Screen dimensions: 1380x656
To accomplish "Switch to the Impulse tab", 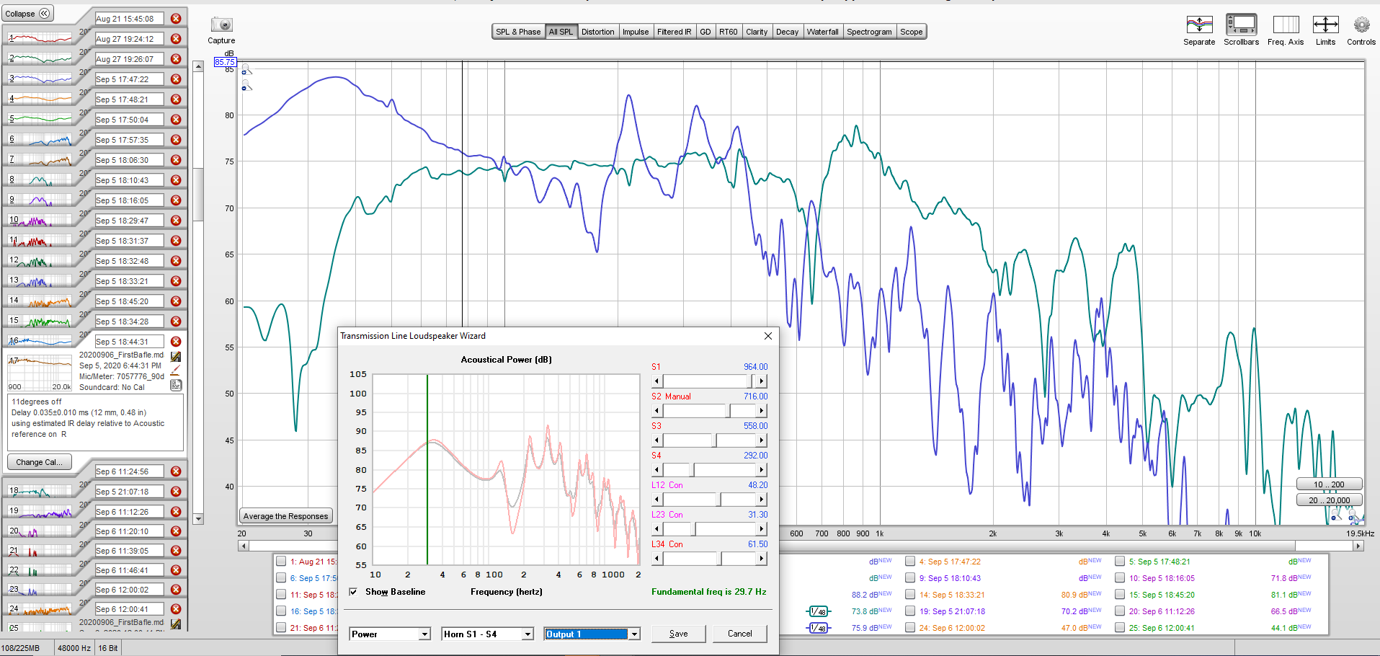I will (x=636, y=32).
